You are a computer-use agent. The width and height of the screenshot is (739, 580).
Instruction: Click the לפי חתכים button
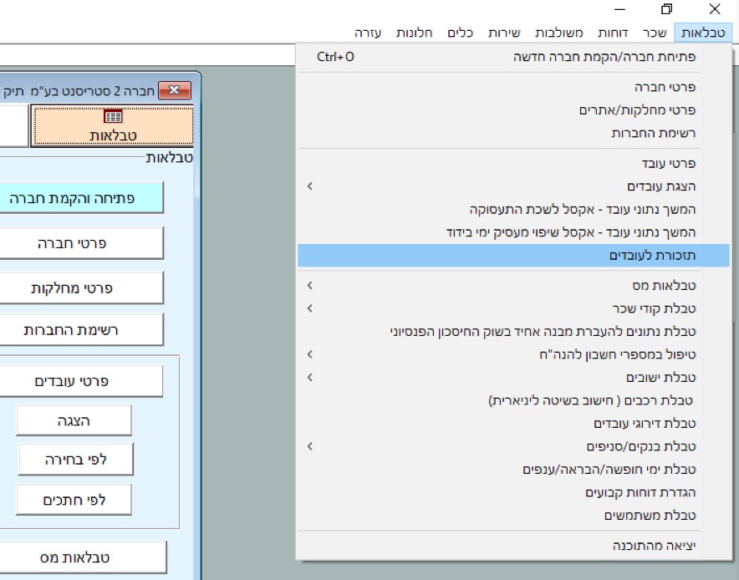pyautogui.click(x=74, y=500)
